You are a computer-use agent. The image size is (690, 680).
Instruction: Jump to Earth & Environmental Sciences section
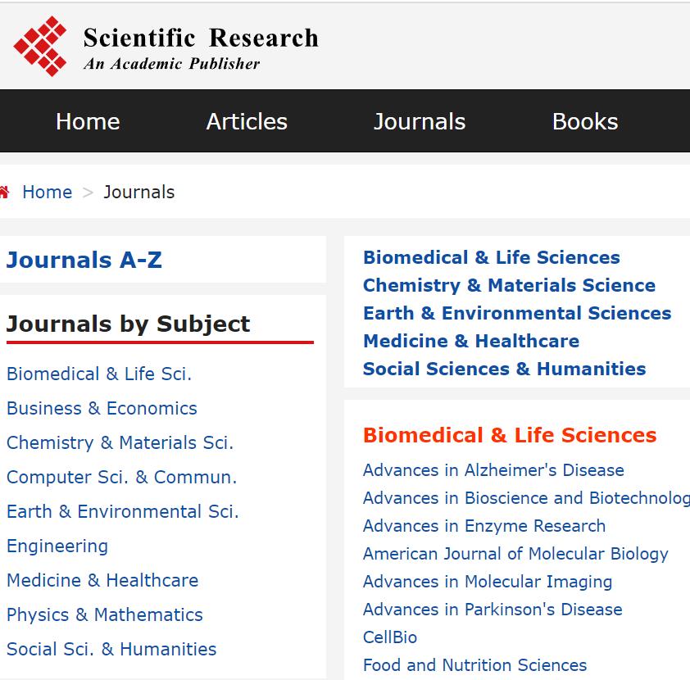pyautogui.click(x=517, y=314)
